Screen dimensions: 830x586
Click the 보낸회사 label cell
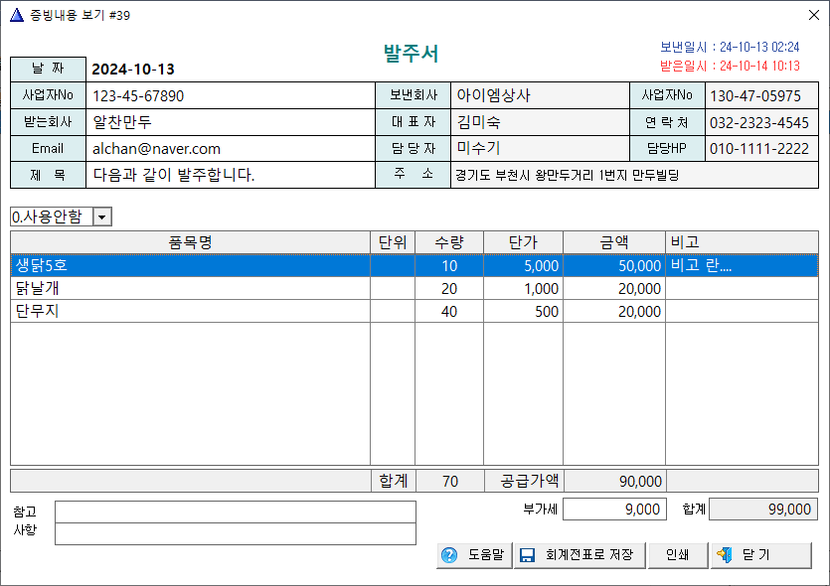pyautogui.click(x=413, y=95)
